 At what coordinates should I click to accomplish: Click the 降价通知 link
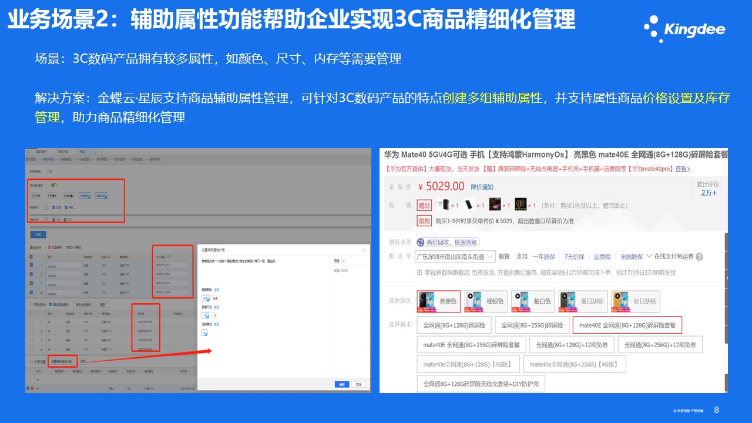coord(482,187)
